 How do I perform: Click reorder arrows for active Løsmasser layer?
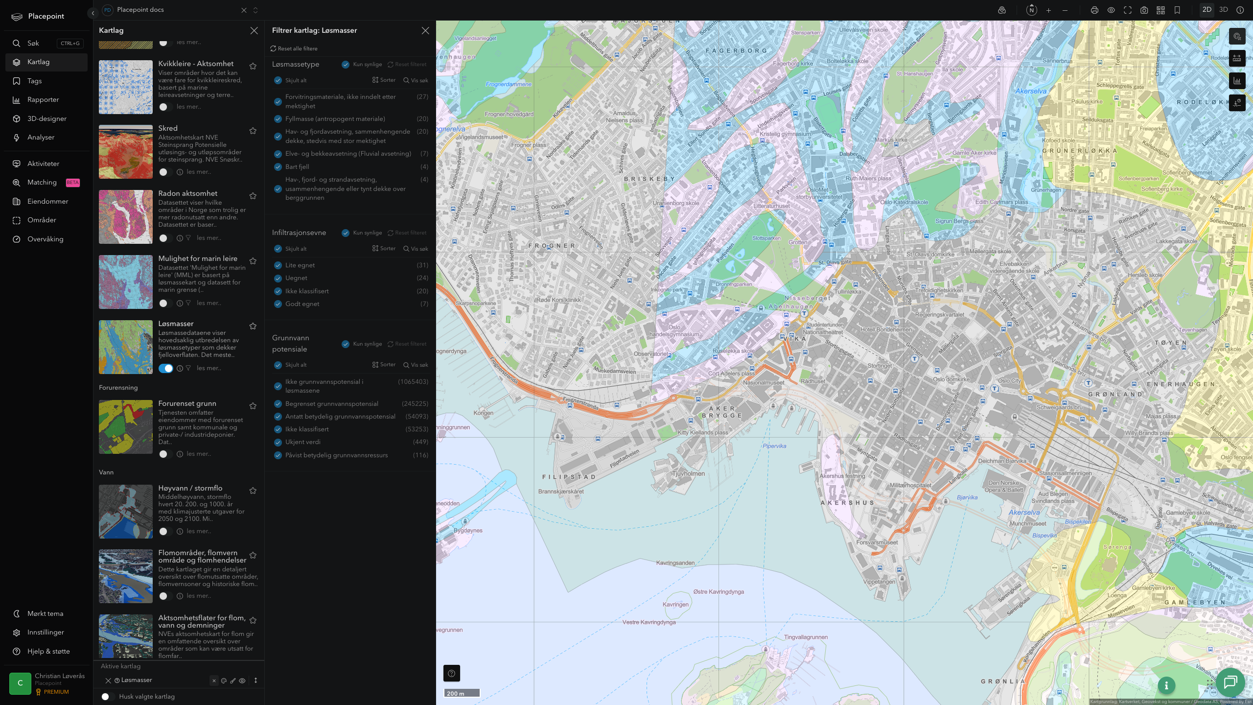255,681
